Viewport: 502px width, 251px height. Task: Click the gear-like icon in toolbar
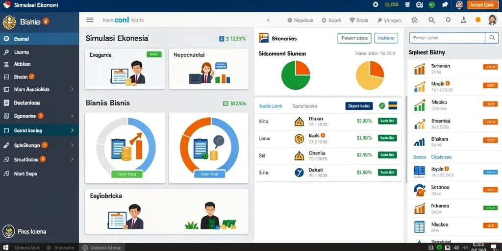click(415, 20)
